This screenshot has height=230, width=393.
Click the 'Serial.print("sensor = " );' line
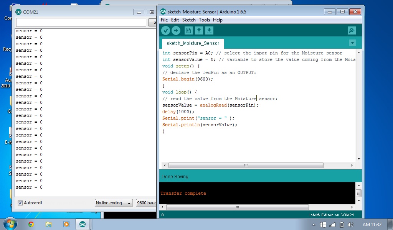pos(198,118)
